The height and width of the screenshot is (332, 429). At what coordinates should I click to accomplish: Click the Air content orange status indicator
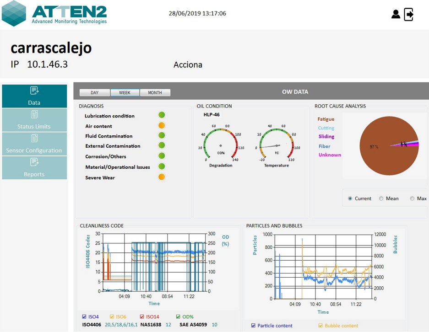point(162,126)
